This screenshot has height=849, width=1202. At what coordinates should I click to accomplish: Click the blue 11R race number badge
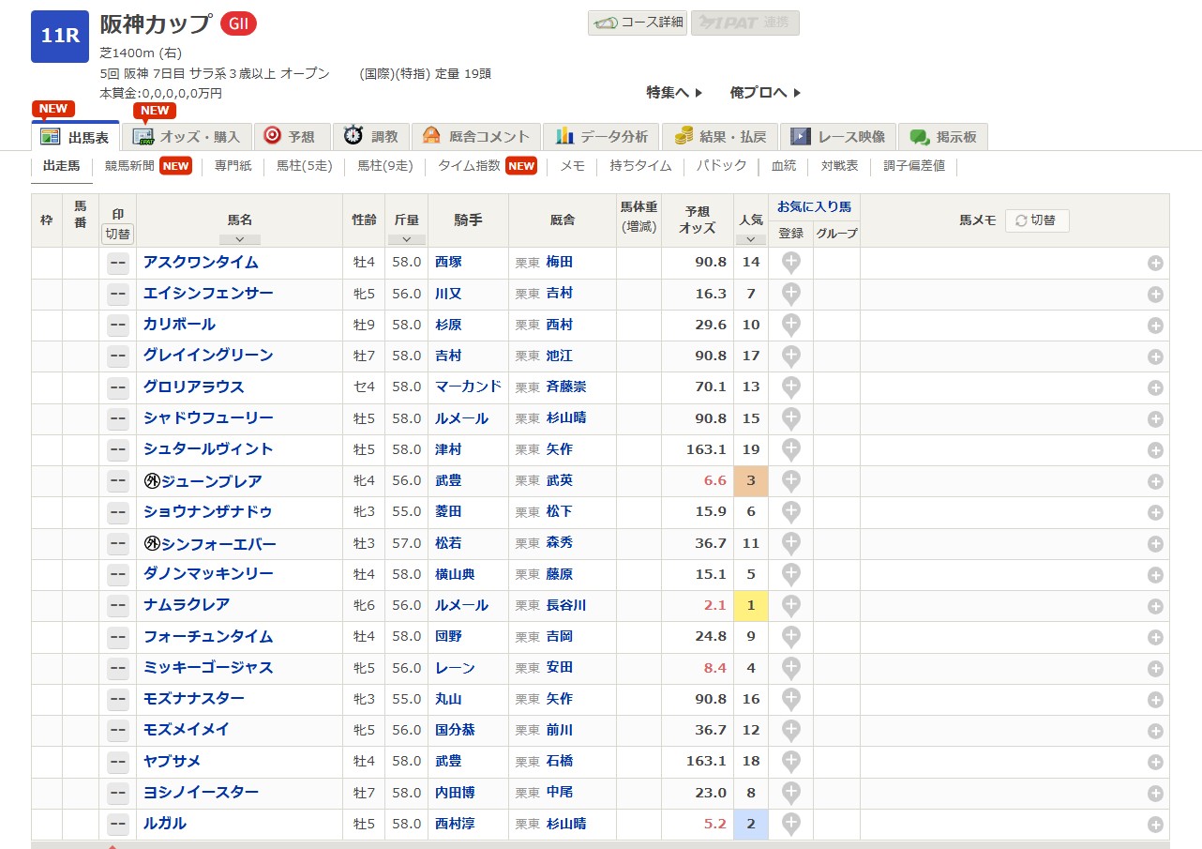[60, 37]
